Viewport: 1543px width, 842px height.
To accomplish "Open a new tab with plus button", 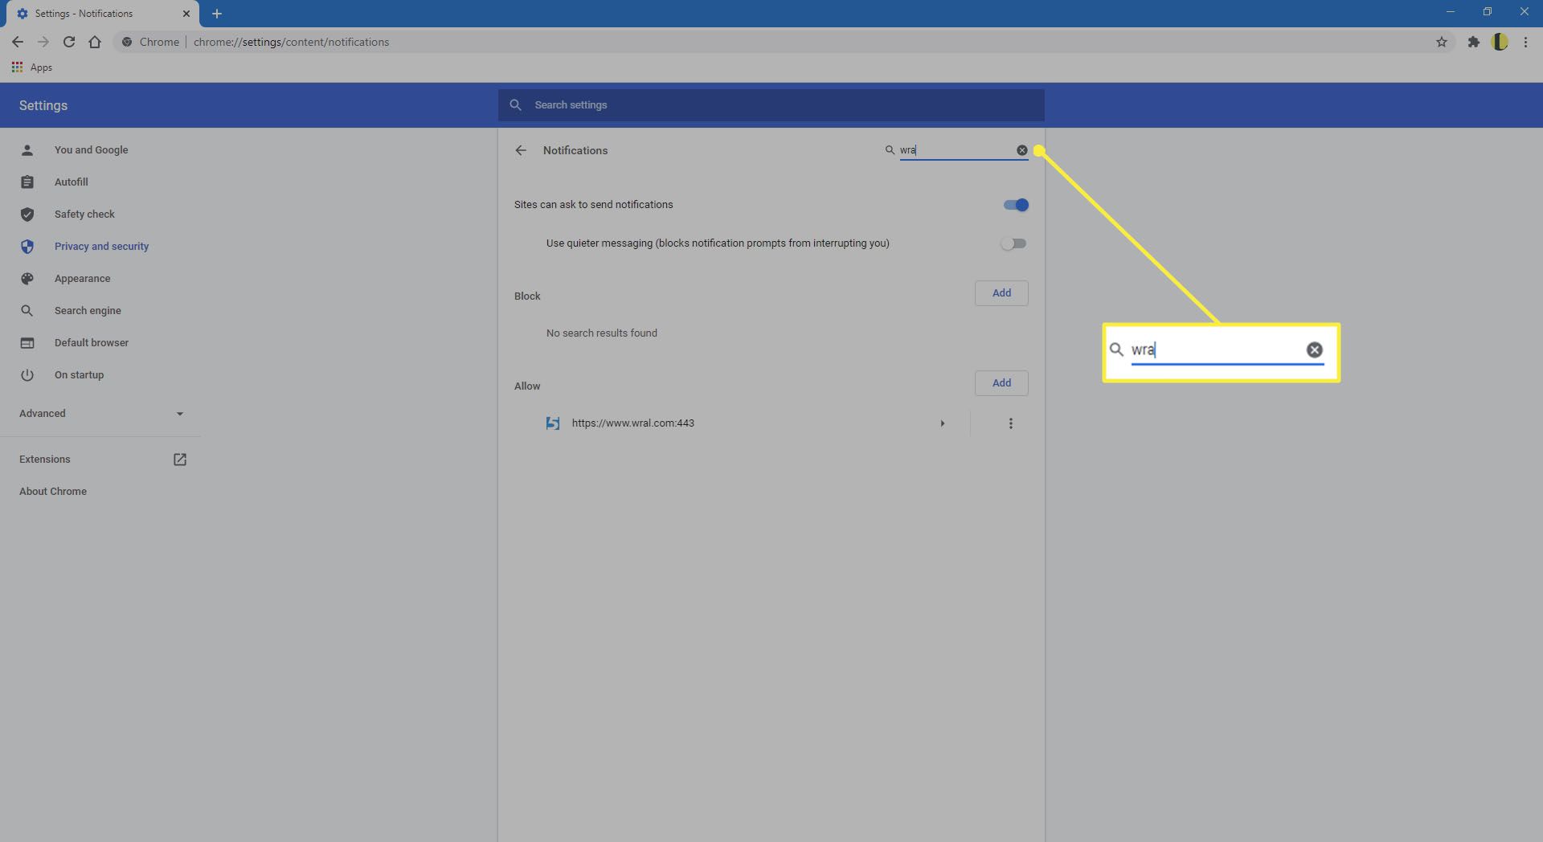I will coord(217,14).
